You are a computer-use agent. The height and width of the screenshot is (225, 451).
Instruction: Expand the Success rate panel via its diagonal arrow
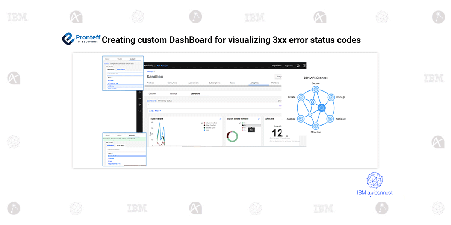[x=221, y=119]
